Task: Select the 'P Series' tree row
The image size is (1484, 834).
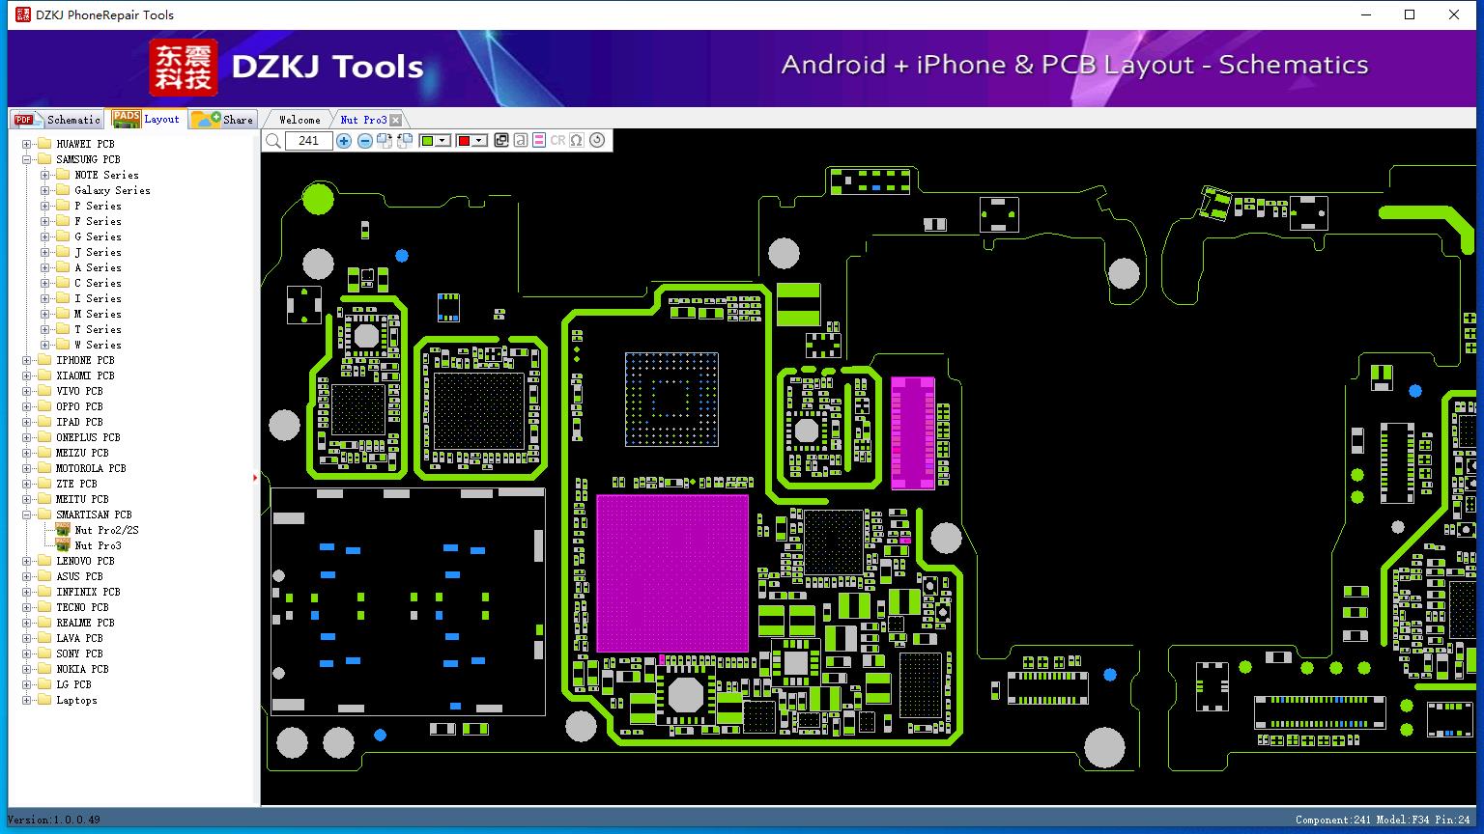Action: [x=98, y=206]
